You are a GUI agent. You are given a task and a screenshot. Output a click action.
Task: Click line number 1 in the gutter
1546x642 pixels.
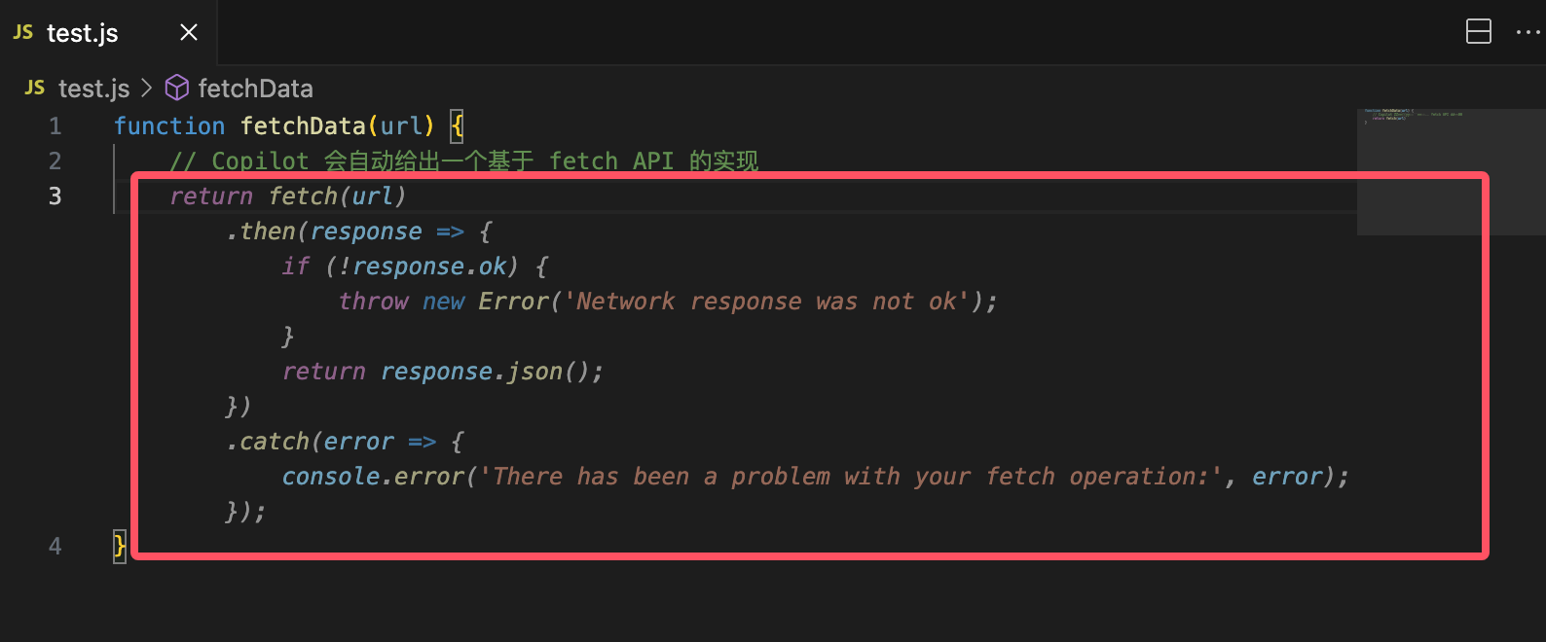[x=55, y=125]
